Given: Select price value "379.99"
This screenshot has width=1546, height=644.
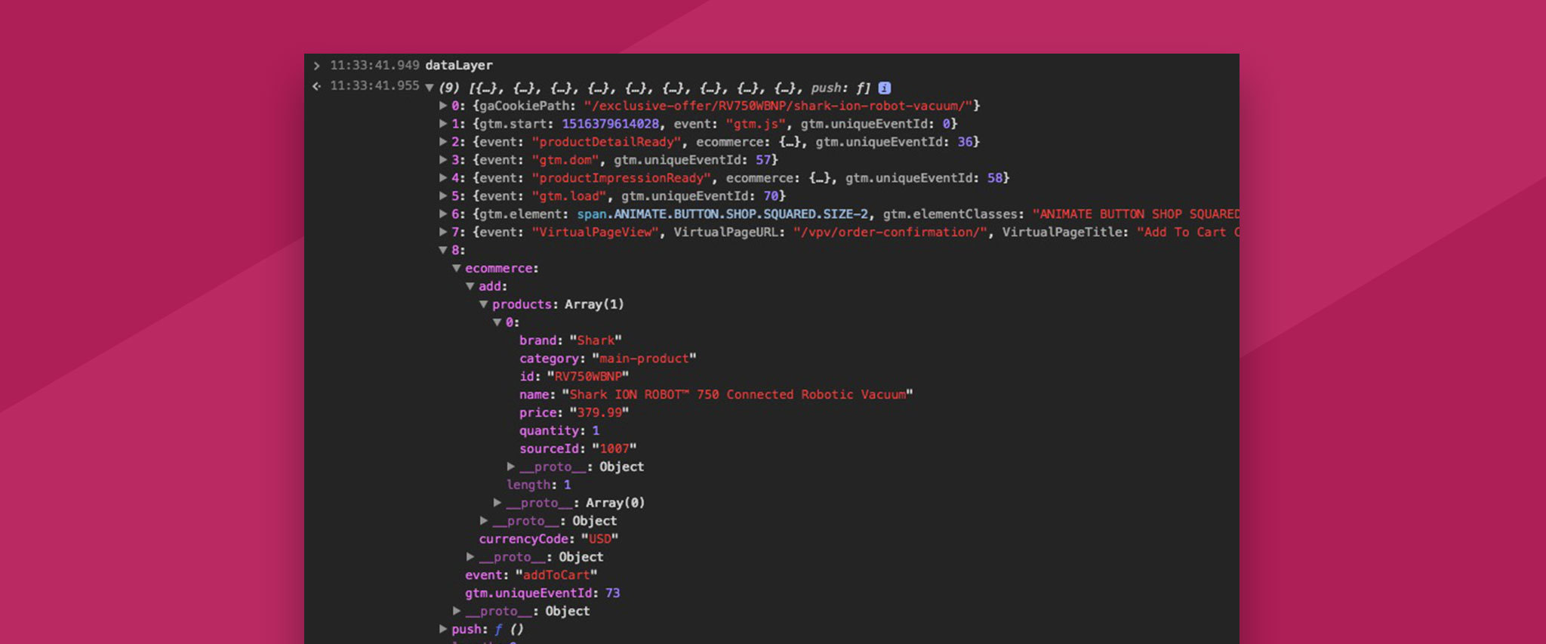Looking at the screenshot, I should [x=599, y=413].
